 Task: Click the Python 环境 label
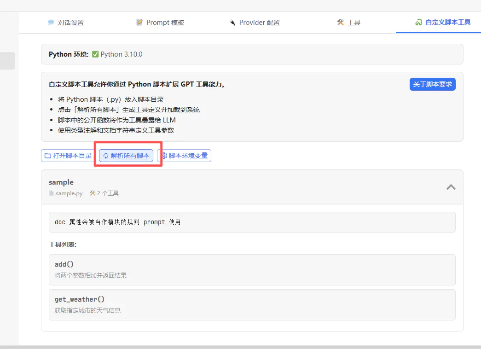tap(69, 54)
